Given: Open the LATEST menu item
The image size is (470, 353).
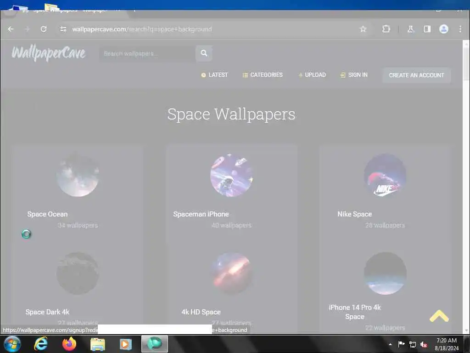Looking at the screenshot, I should click(x=214, y=75).
